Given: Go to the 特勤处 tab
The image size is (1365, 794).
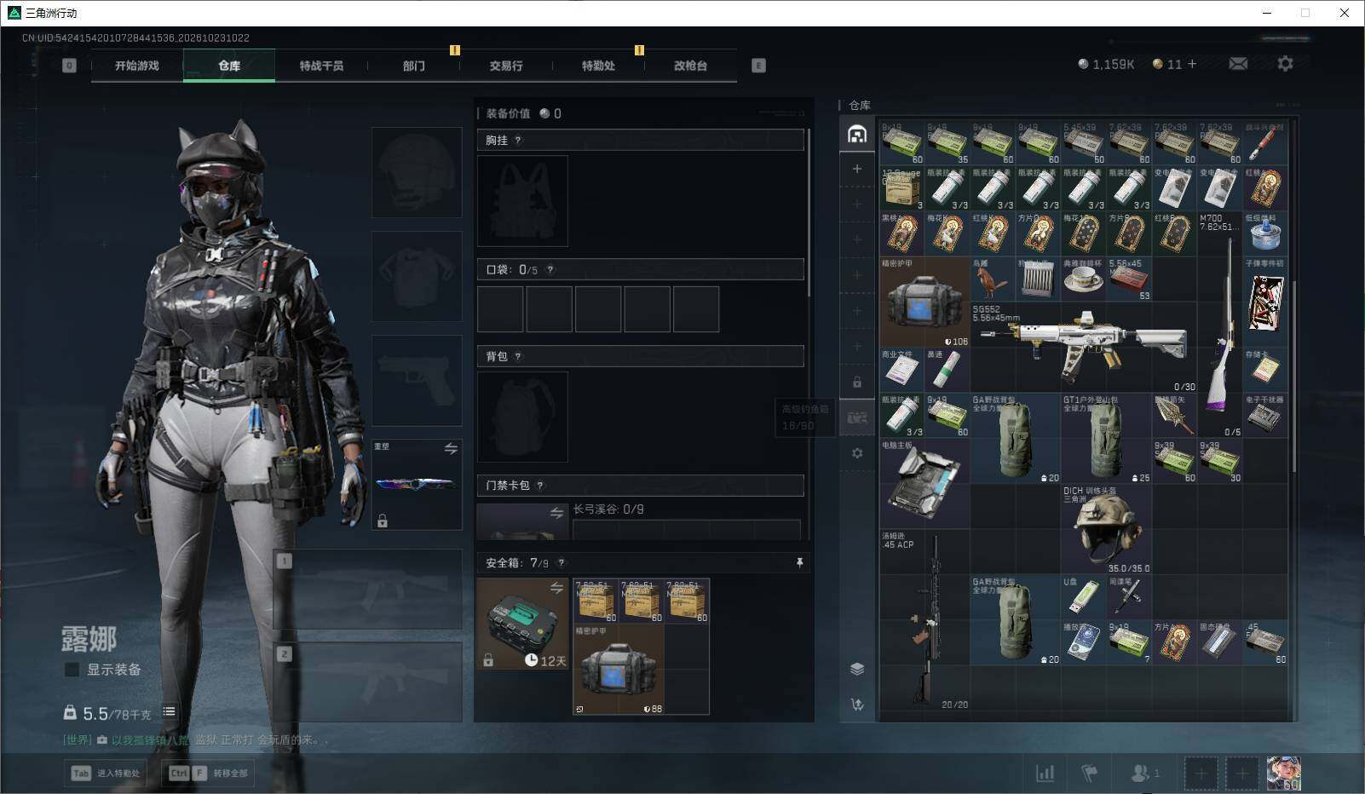Looking at the screenshot, I should pos(598,66).
